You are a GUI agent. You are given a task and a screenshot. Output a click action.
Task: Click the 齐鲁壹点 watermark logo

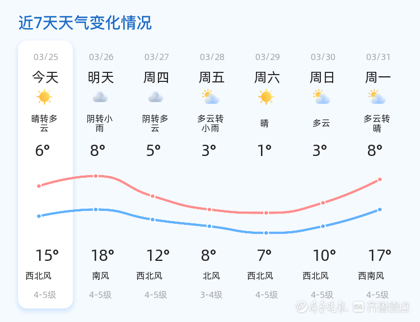pos(381,307)
